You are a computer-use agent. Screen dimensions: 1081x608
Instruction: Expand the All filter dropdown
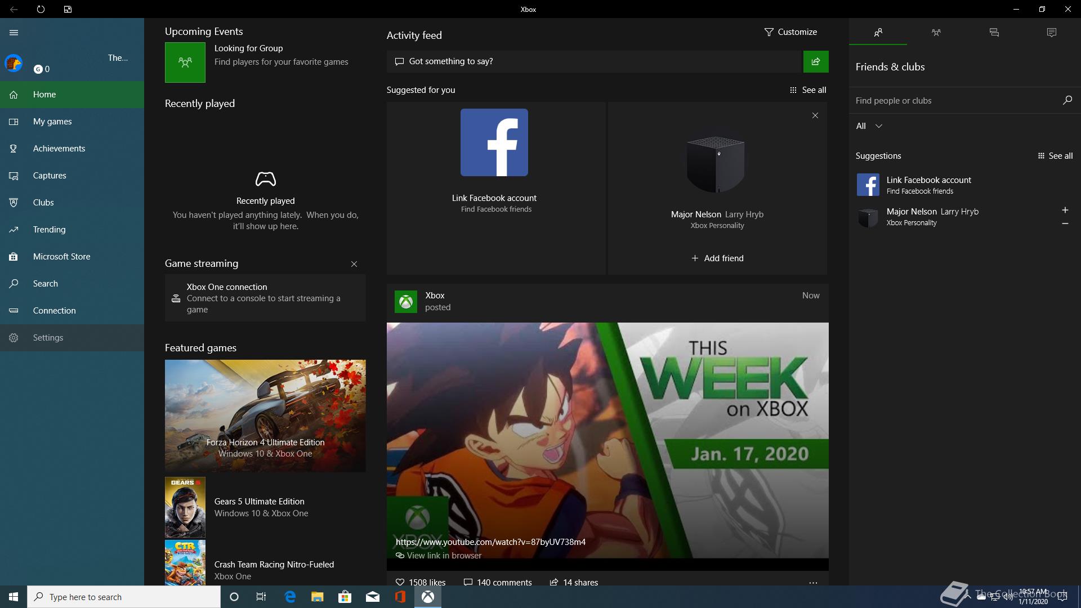coord(869,126)
